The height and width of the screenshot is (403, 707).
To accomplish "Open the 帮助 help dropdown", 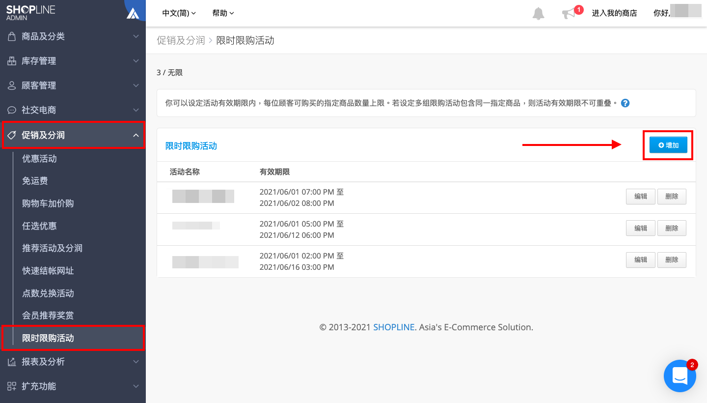I will pyautogui.click(x=223, y=13).
